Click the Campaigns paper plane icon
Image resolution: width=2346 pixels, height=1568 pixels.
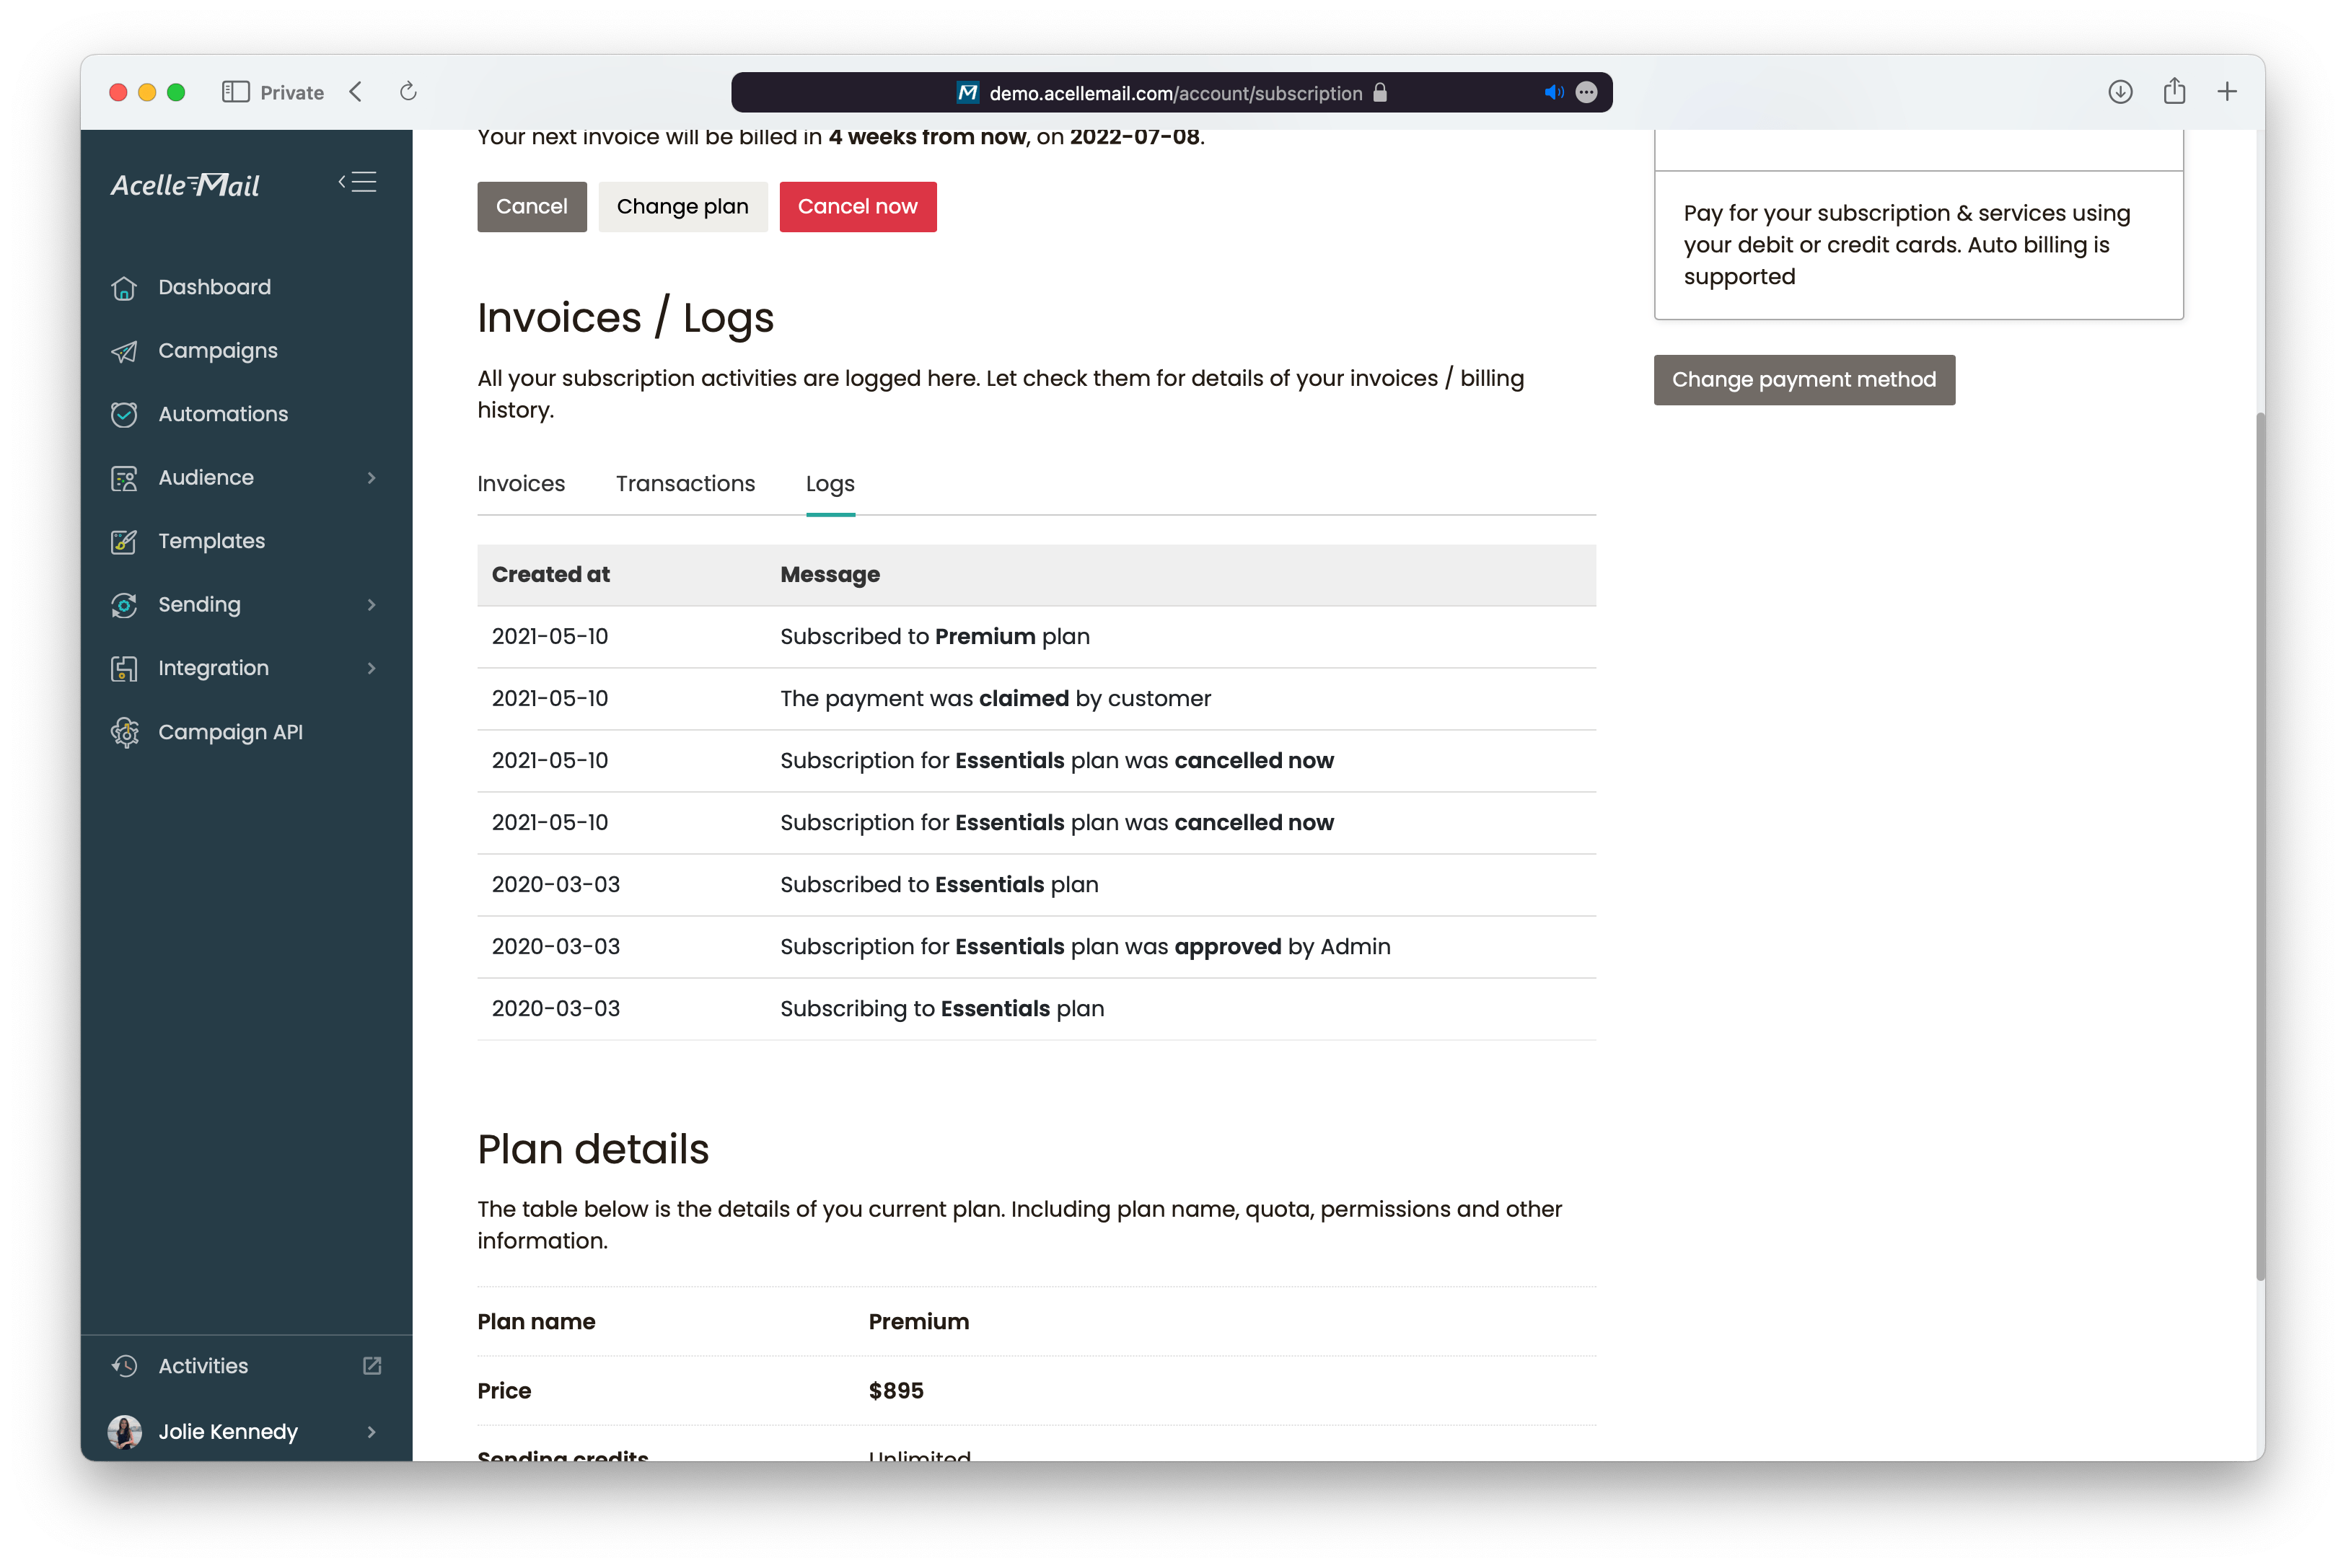(x=124, y=351)
